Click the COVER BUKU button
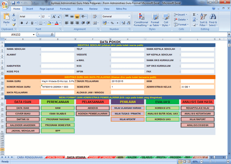231x164 pixels. tap(23, 114)
